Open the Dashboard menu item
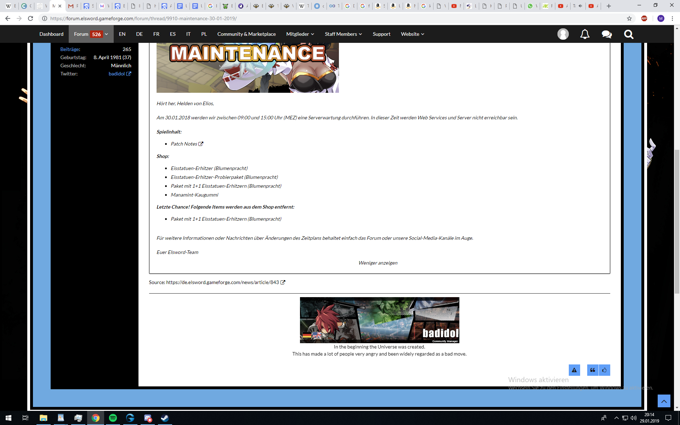The width and height of the screenshot is (680, 425). (51, 34)
